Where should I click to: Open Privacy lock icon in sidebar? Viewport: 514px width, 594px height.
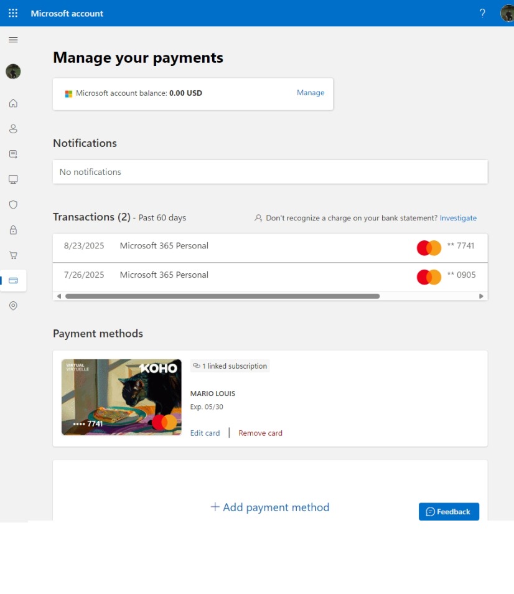point(13,230)
